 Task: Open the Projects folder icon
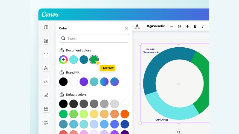(46, 109)
